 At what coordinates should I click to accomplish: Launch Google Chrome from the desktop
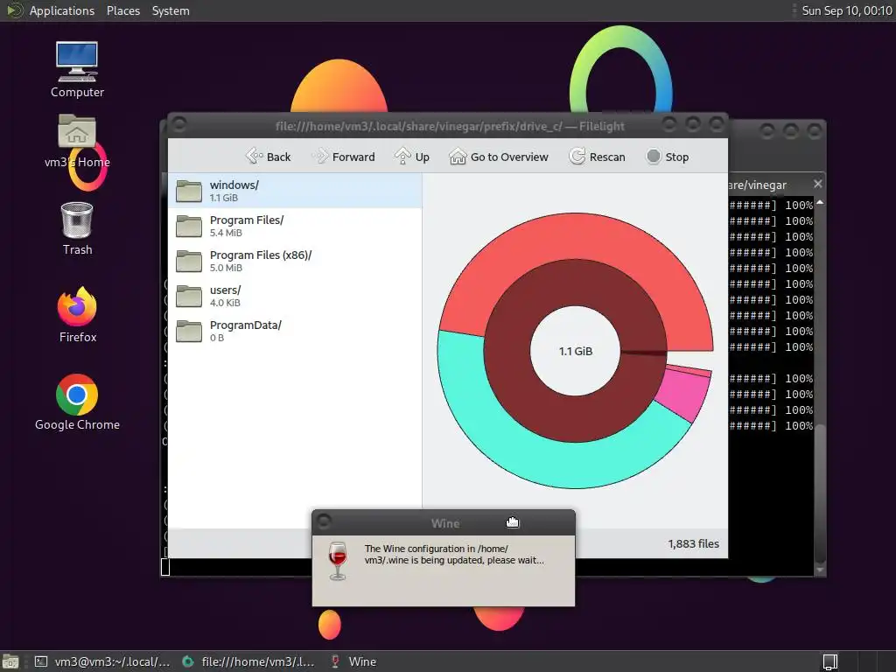(x=77, y=402)
